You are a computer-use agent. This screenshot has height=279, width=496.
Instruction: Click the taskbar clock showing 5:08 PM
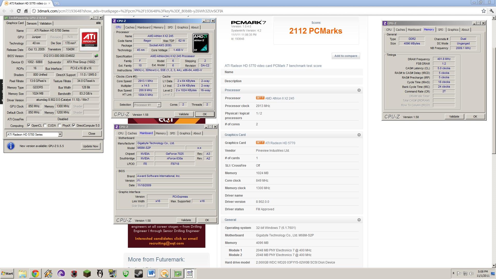483,274
